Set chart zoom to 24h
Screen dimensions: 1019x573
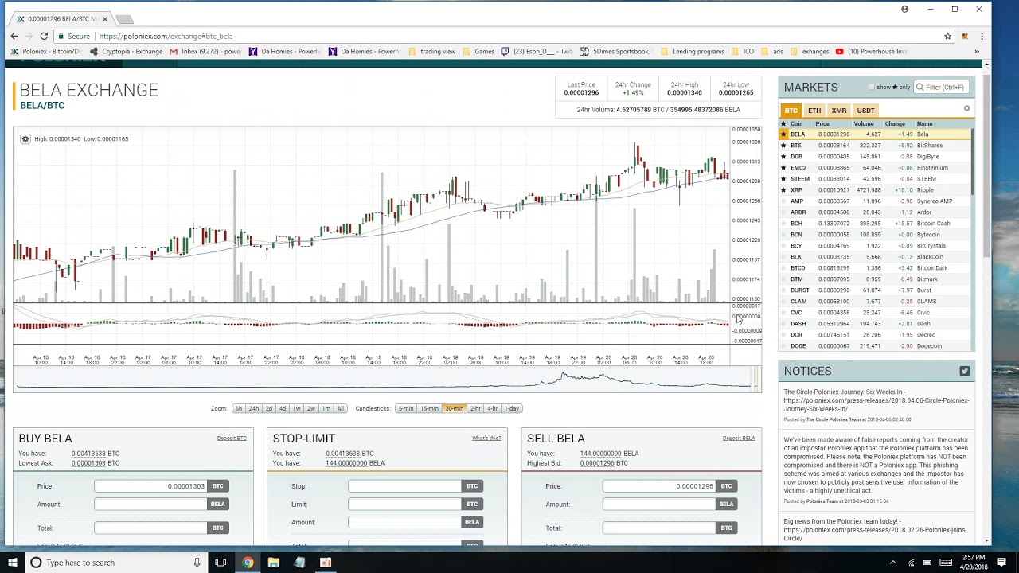click(x=253, y=408)
